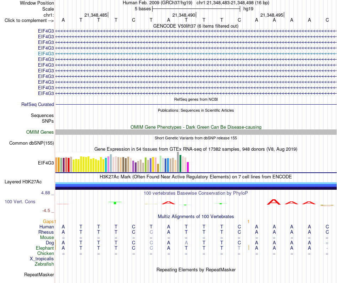Open the H3K27Ac Mark ENCODE track title

click(x=196, y=177)
